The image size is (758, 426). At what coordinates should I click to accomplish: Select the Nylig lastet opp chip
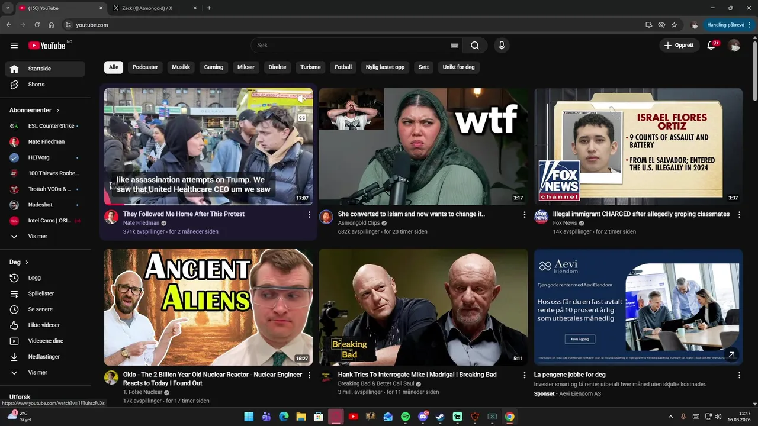tap(385, 67)
